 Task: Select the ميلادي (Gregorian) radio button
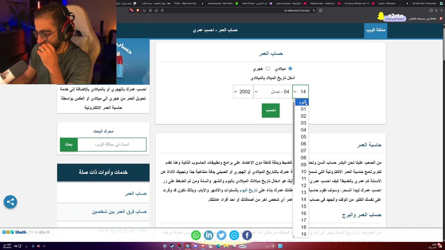tap(290, 69)
